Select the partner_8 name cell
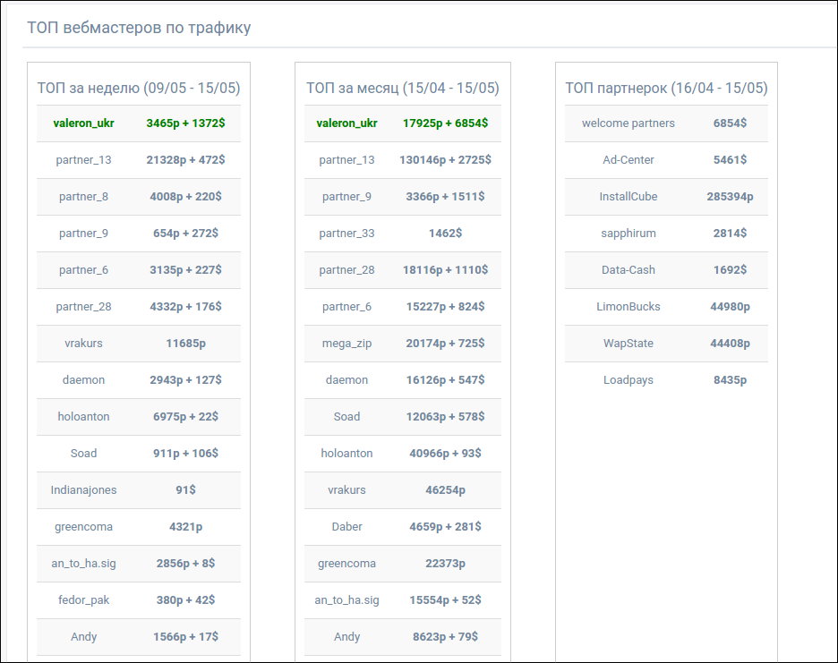The width and height of the screenshot is (838, 663). coord(83,197)
